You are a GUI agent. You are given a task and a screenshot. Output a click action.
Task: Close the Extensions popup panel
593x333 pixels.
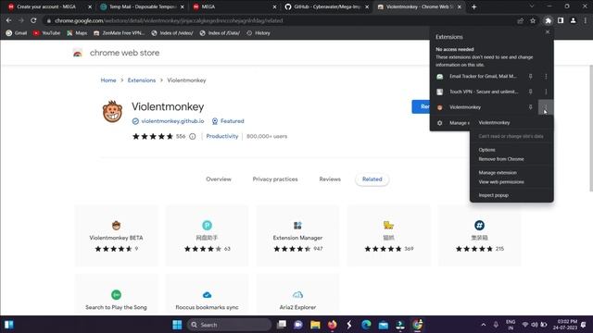548,32
